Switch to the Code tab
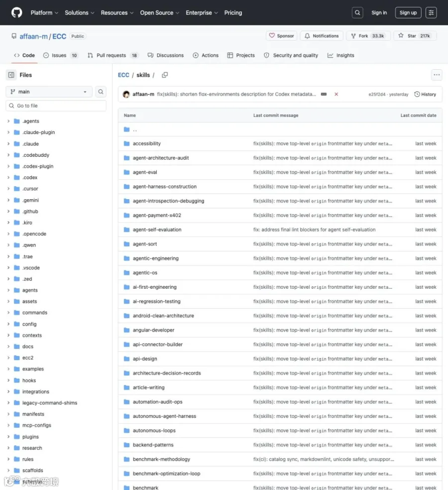Image resolution: width=448 pixels, height=490 pixels. (x=24, y=55)
